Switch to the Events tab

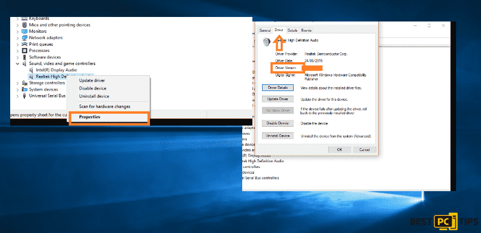pyautogui.click(x=306, y=31)
